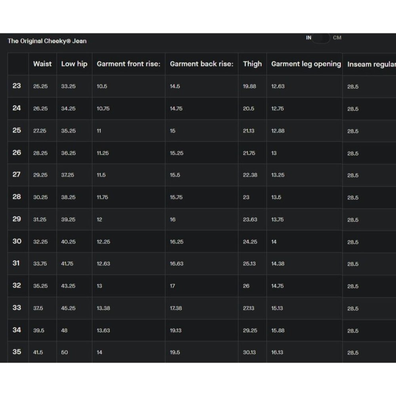Select the size 28 row label
The image size is (396, 396).
(17, 197)
